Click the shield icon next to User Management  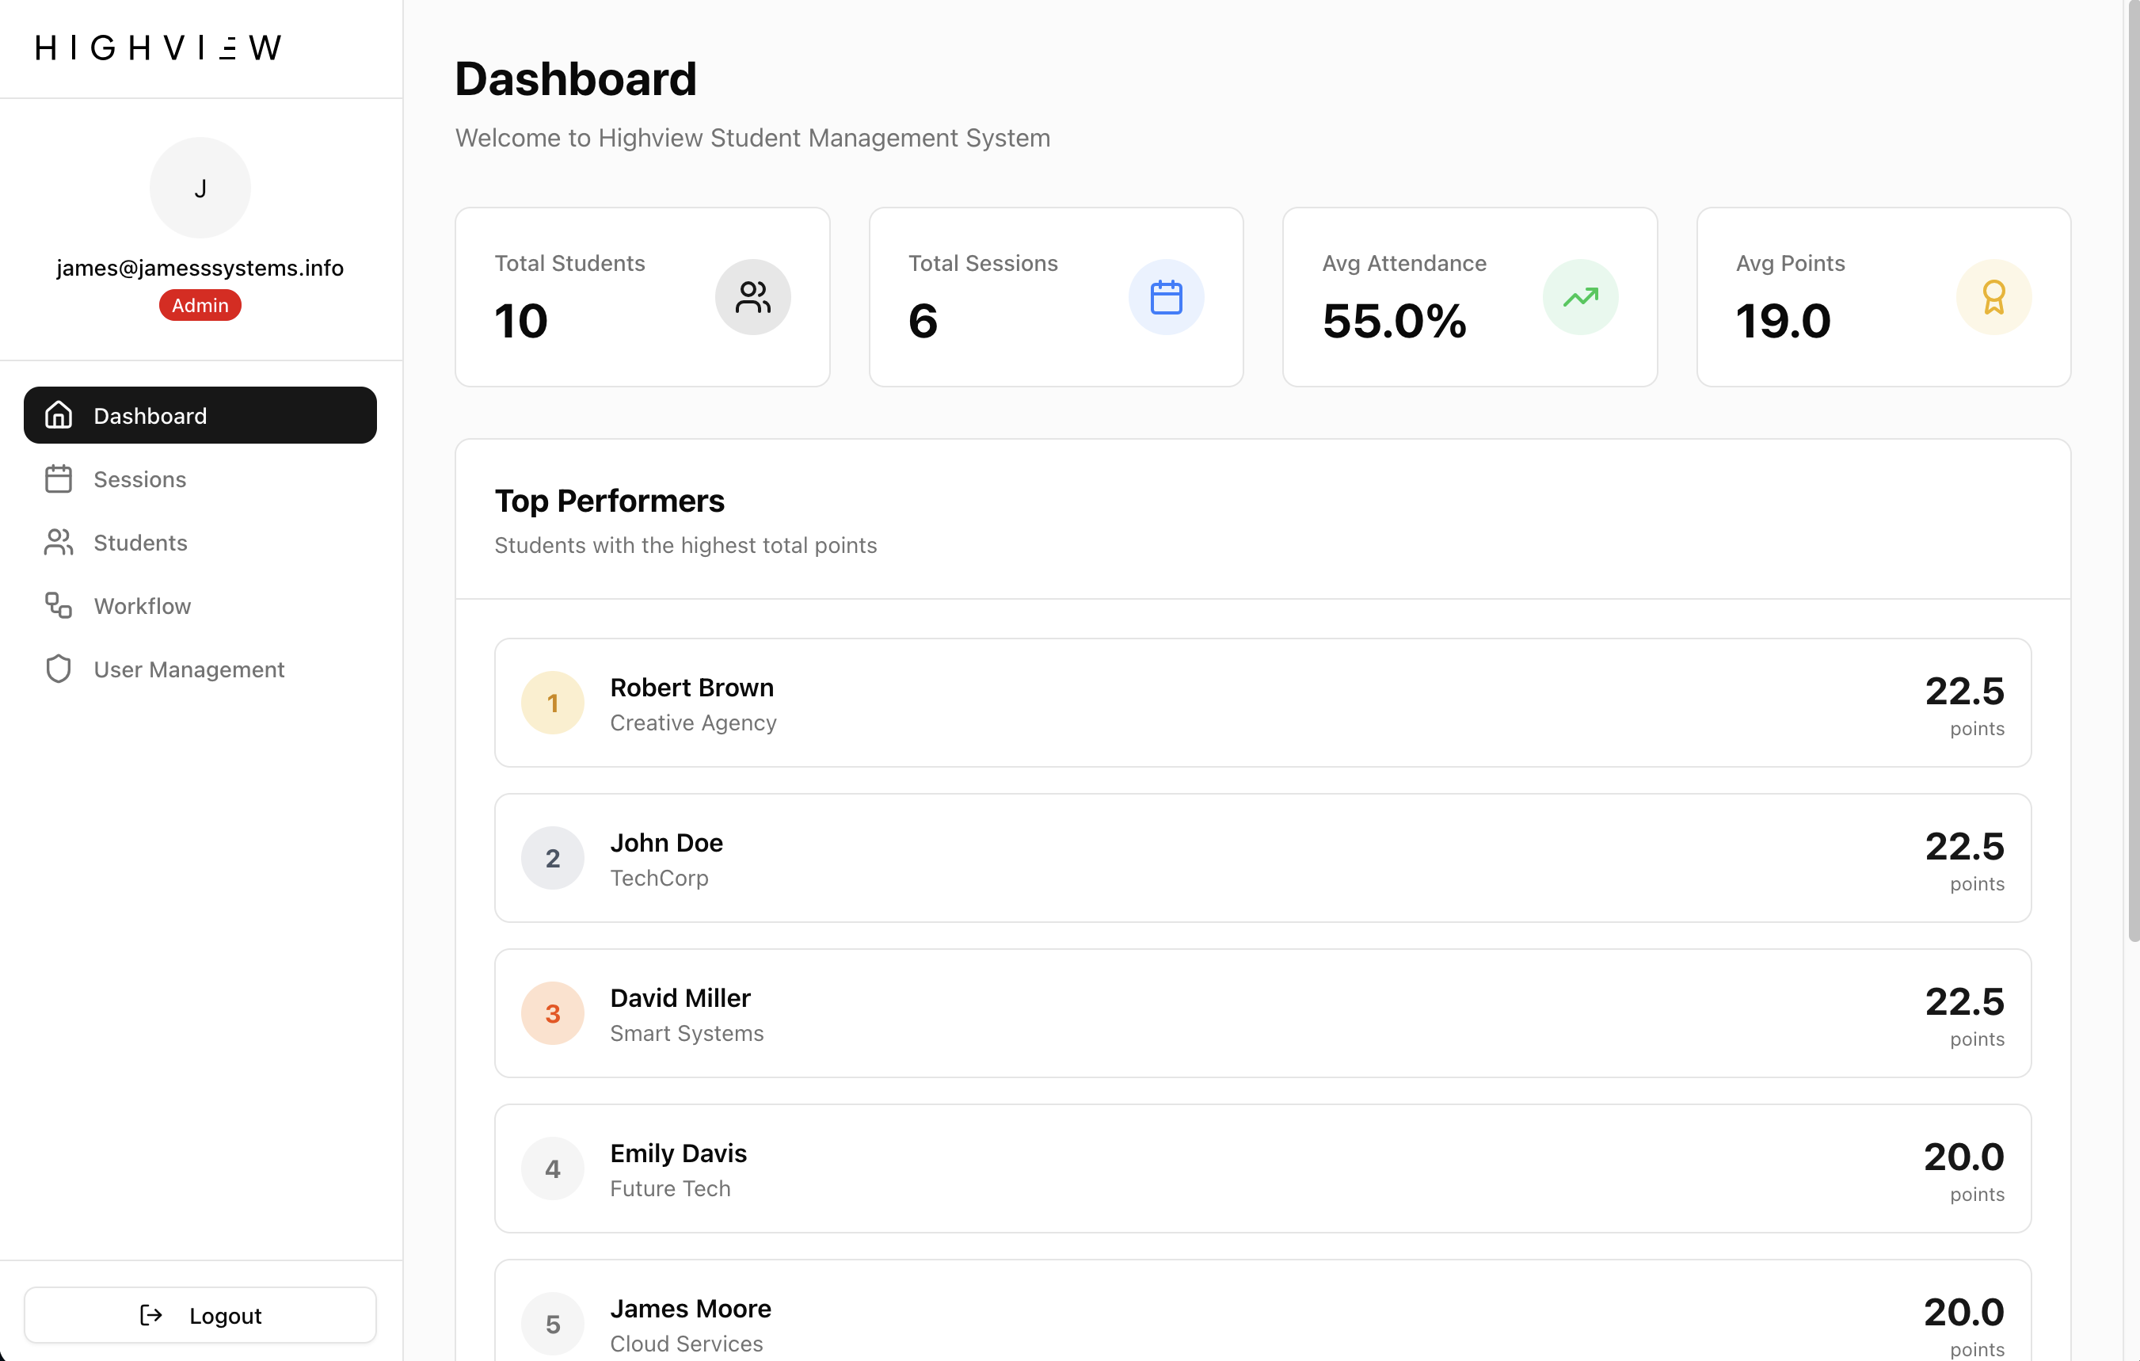[x=59, y=669]
